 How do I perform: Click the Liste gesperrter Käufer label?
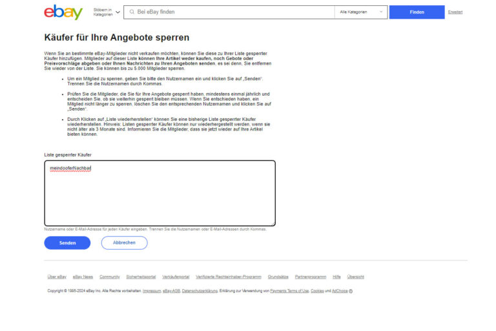[68, 155]
